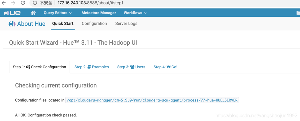This screenshot has height=121, width=300.
Task: Open Metastore Manager
Action: point(99,13)
